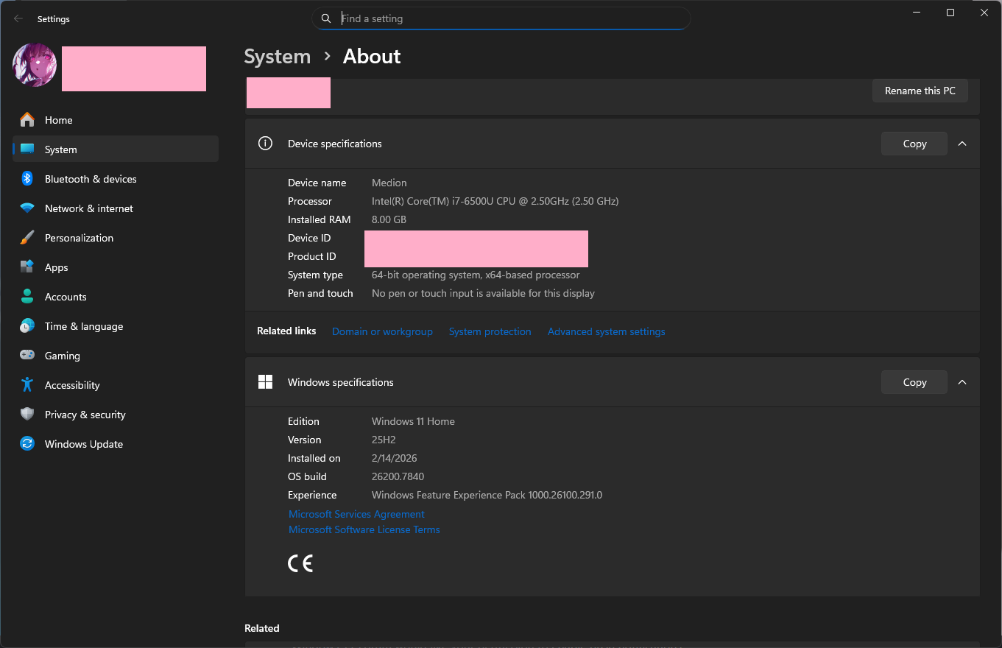Image resolution: width=1002 pixels, height=648 pixels.
Task: Click the System monitor icon in the sidebar
Action: click(x=27, y=149)
